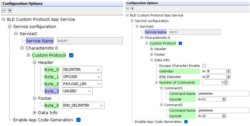The height and width of the screenshot is (126, 250).
Task: Collapse Command2 node
Action: pos(161,105)
